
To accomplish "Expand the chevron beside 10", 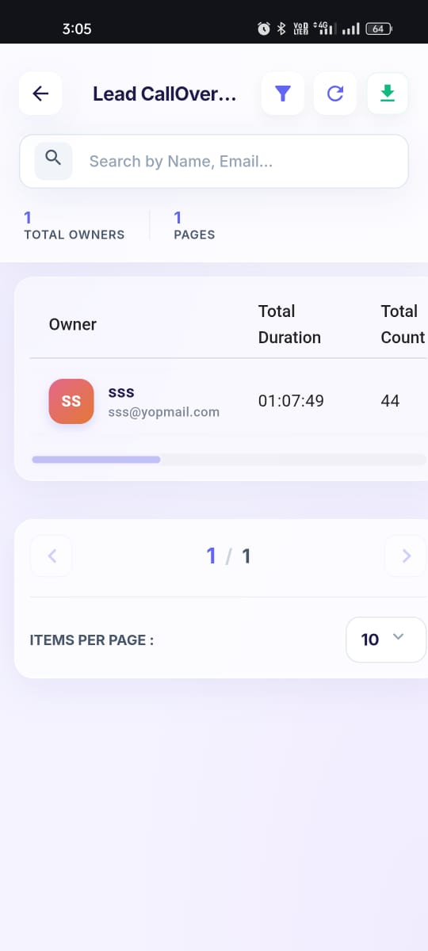I will tap(399, 637).
